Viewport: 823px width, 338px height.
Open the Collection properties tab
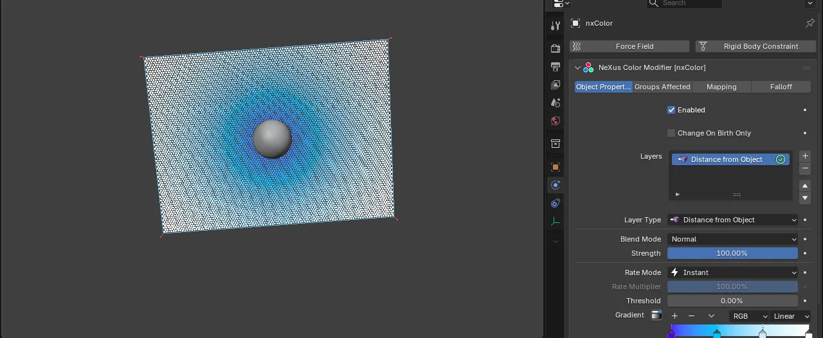click(x=556, y=144)
